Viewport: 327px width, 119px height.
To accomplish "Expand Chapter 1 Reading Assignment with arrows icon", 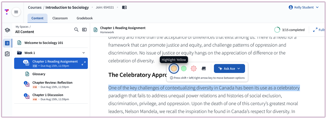I will (x=84, y=63).
